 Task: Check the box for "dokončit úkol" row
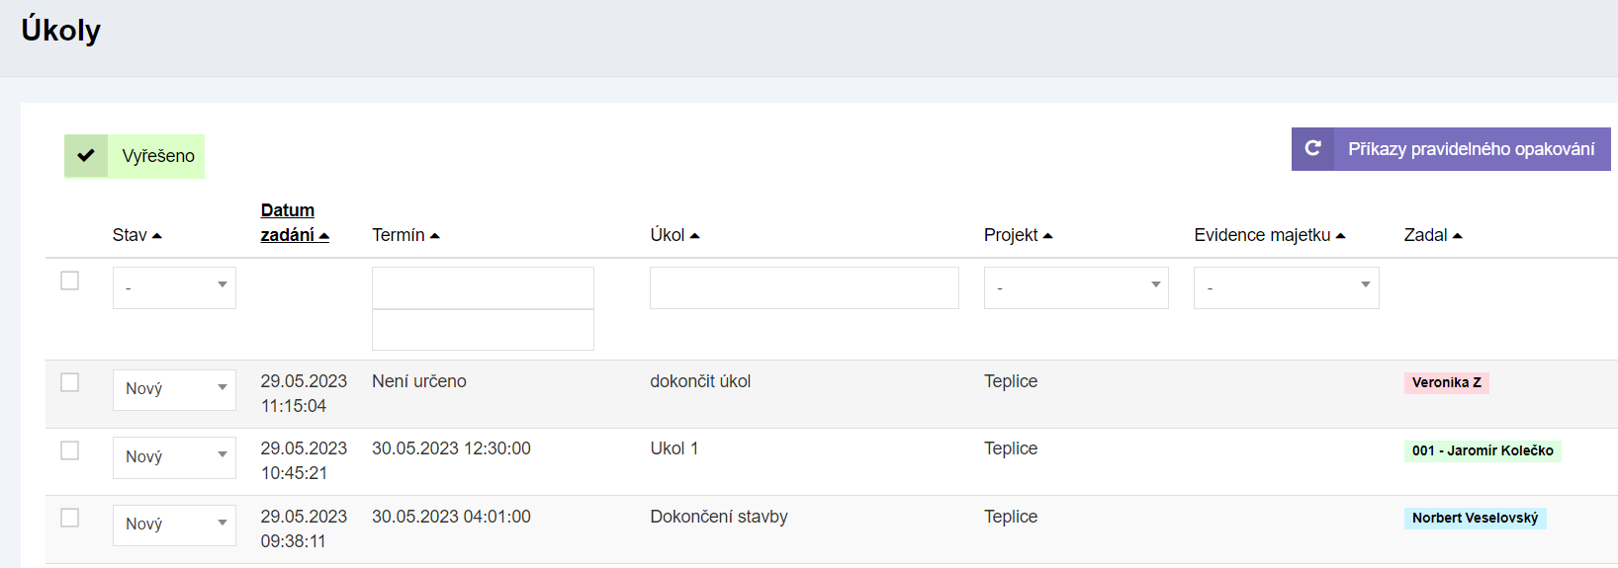[x=70, y=382]
